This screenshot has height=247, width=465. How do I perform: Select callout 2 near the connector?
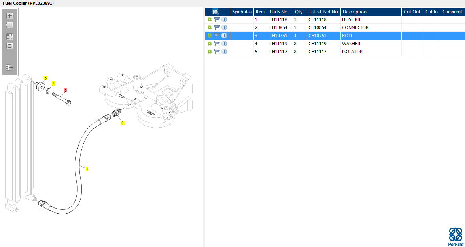click(x=122, y=123)
